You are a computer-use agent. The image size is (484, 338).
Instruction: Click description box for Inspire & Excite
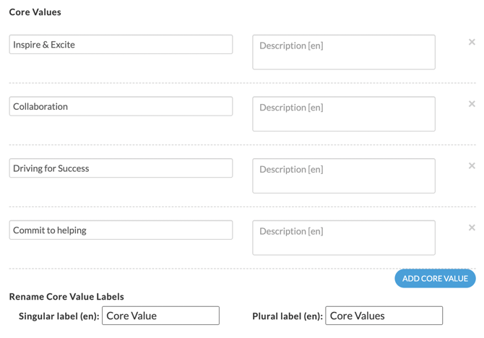(x=344, y=52)
